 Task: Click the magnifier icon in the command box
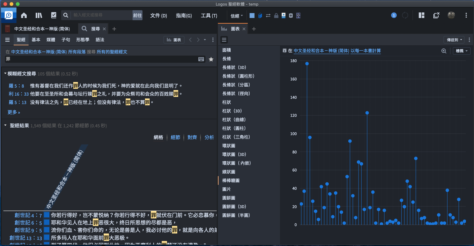tap(65, 15)
